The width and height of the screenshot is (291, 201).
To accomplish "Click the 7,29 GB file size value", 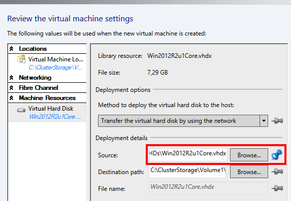I will [x=157, y=72].
